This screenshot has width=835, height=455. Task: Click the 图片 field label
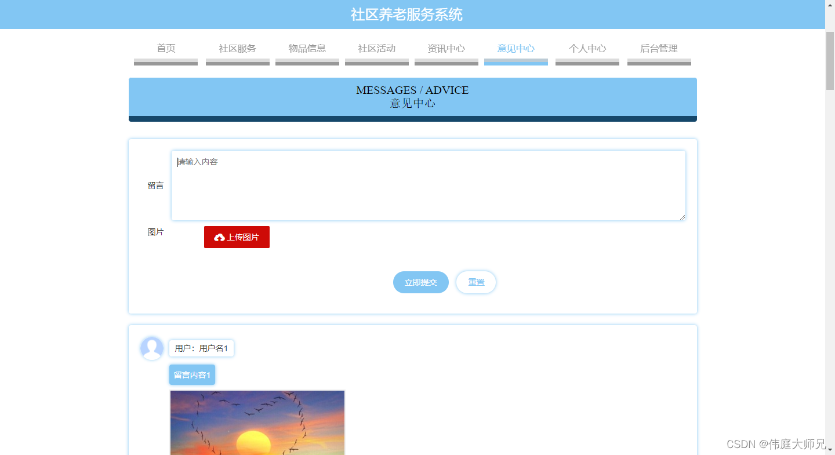click(155, 232)
